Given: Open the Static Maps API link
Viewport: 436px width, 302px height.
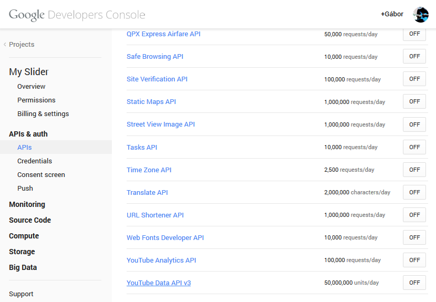Looking at the screenshot, I should pos(151,102).
